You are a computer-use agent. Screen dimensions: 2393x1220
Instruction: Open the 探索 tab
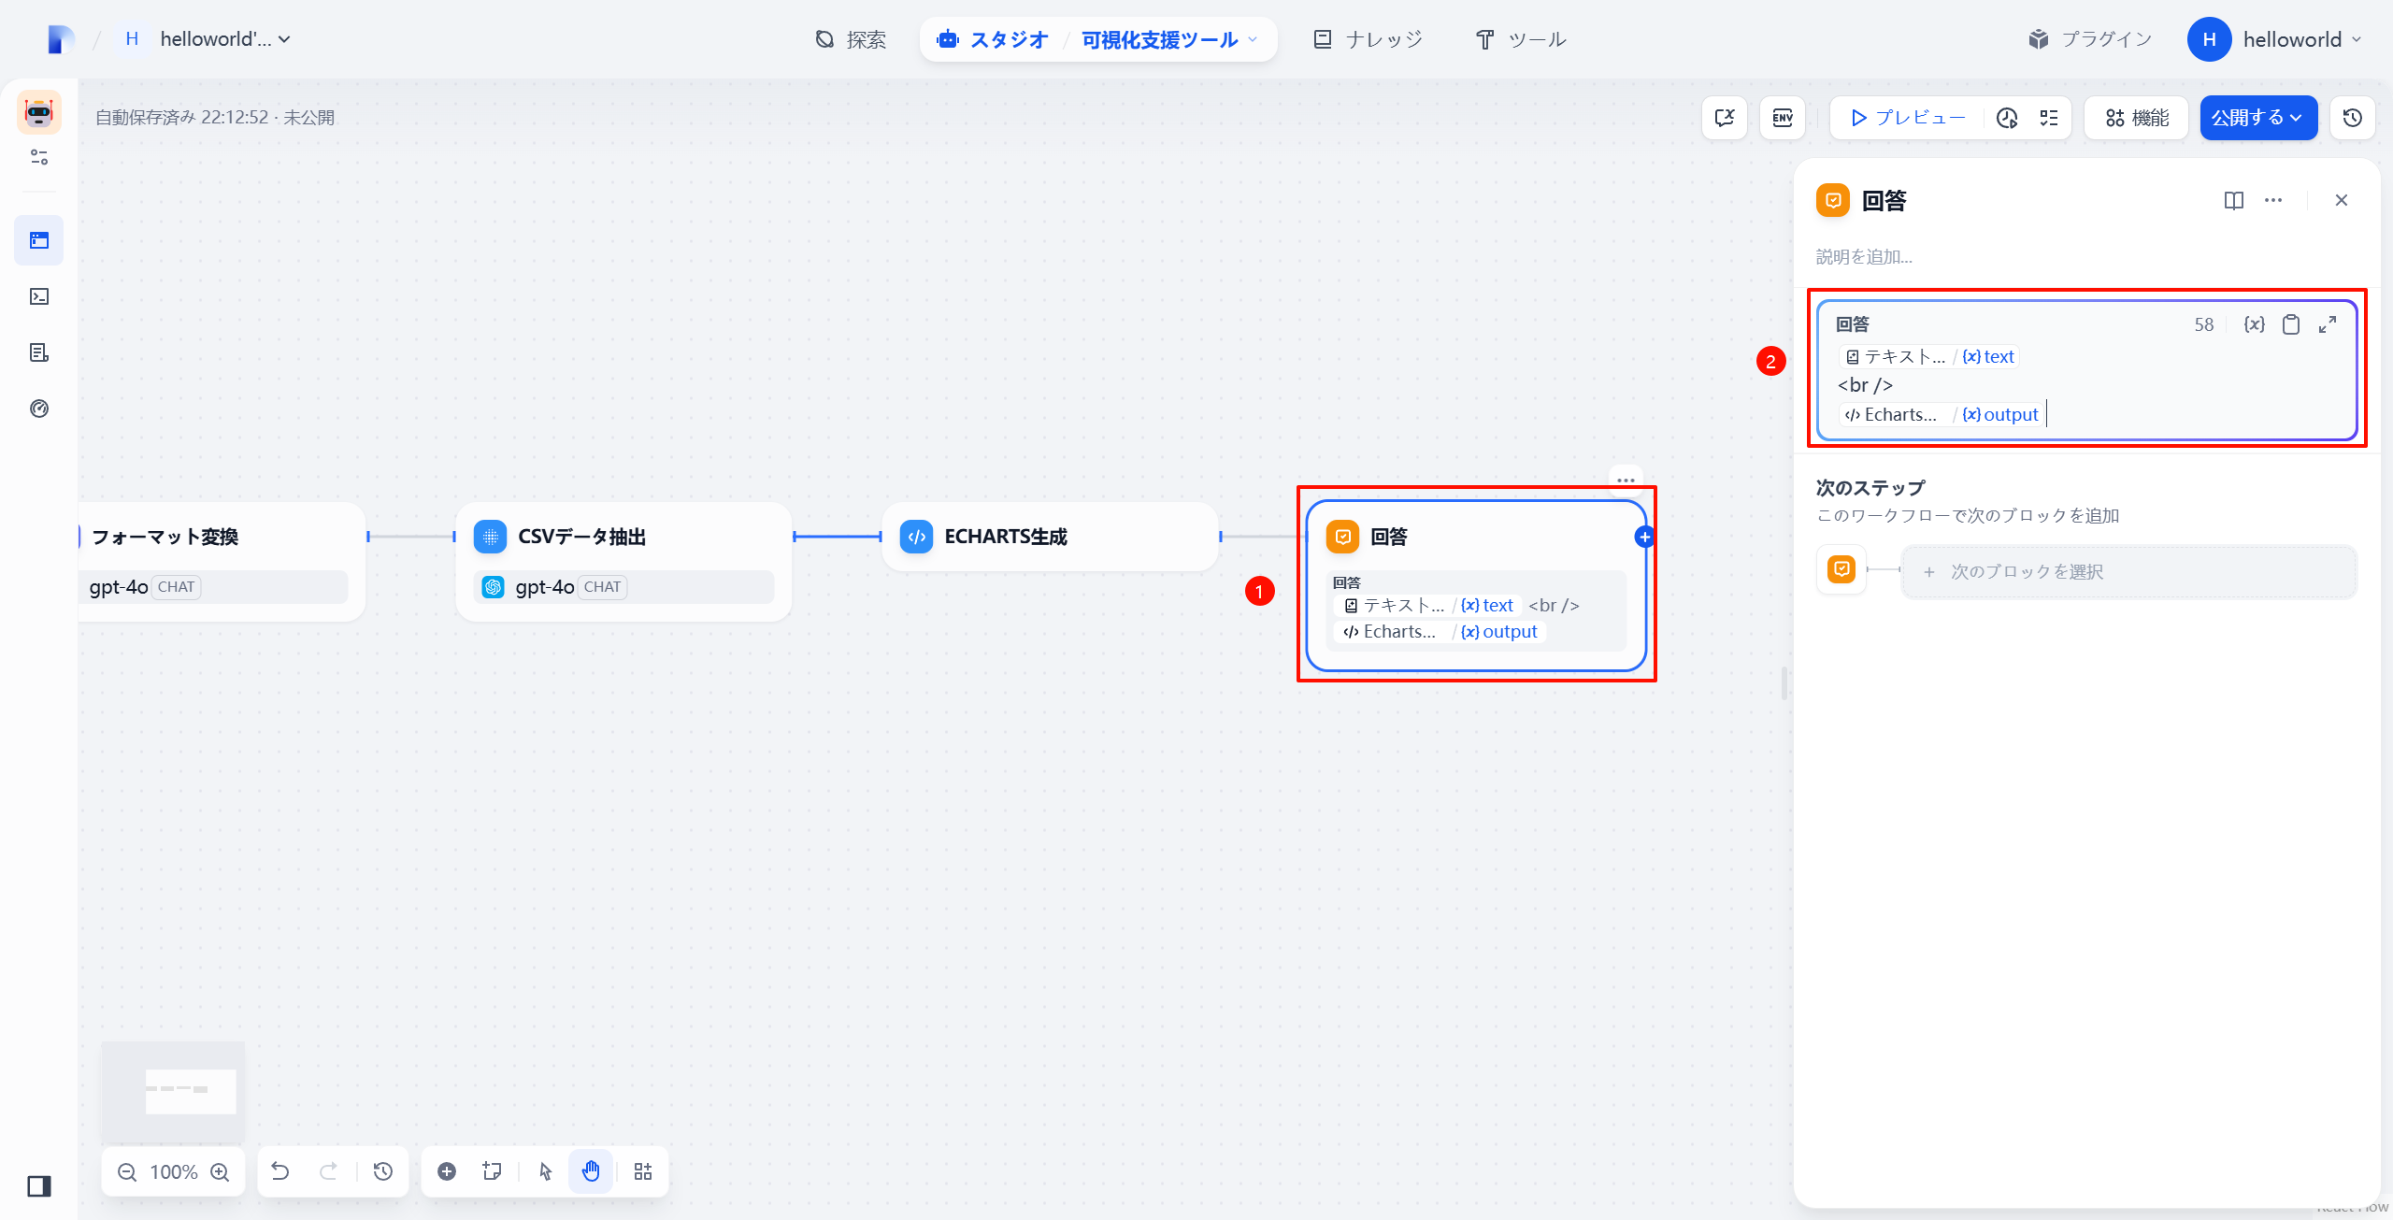[x=851, y=39]
